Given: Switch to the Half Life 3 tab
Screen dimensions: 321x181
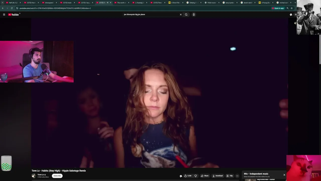Looking at the screenshot, I should [13, 3].
